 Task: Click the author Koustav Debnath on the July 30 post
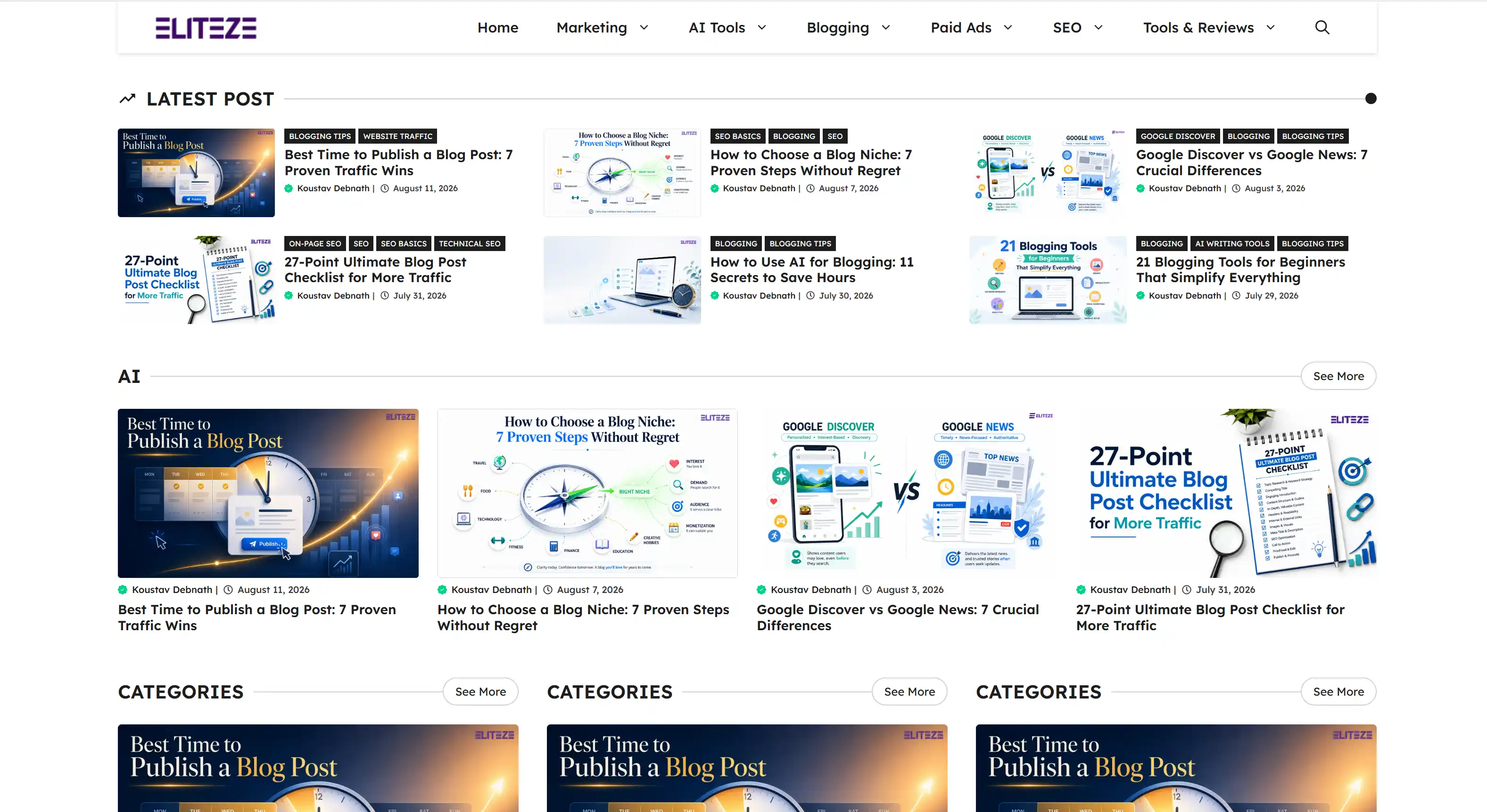(x=759, y=295)
